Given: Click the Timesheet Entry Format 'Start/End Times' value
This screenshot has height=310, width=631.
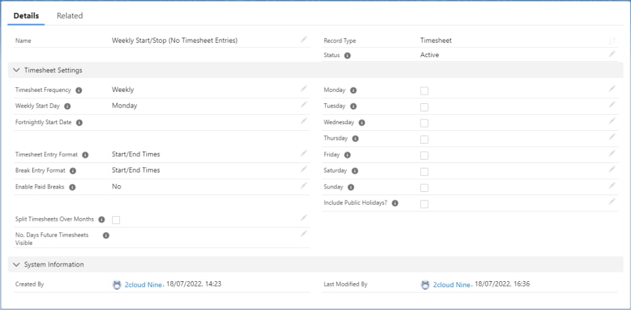Looking at the screenshot, I should click(135, 154).
